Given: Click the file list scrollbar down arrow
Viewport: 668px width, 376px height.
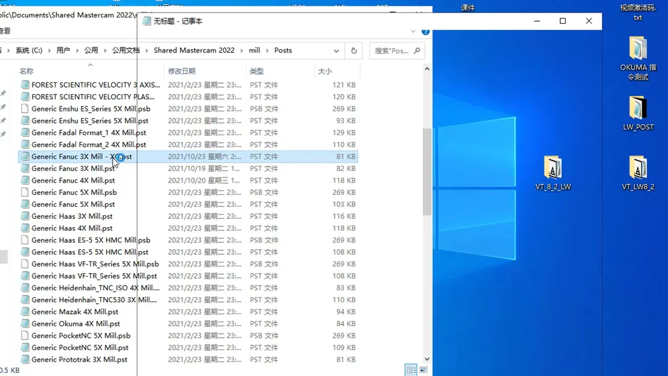Looking at the screenshot, I should pos(427,359).
